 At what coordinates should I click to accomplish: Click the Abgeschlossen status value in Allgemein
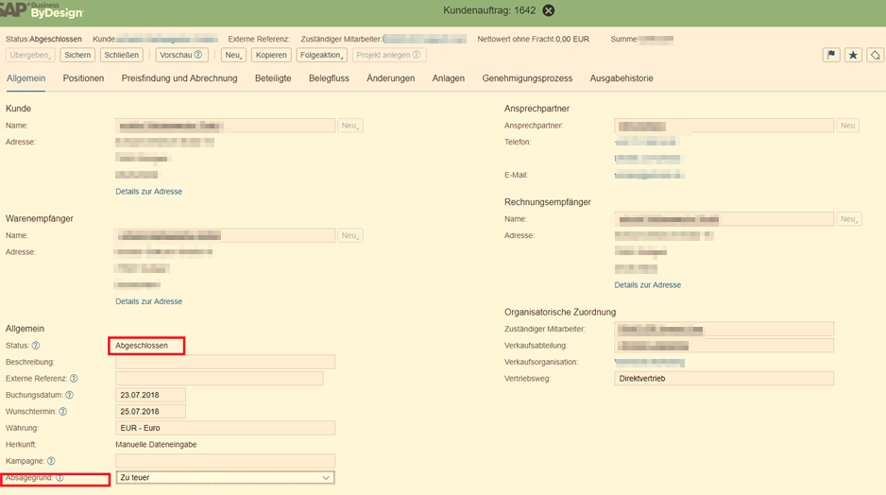click(142, 345)
